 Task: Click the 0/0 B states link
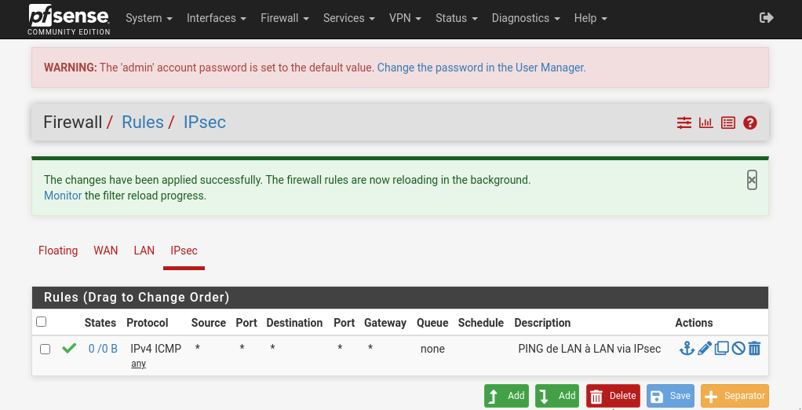pyautogui.click(x=103, y=349)
